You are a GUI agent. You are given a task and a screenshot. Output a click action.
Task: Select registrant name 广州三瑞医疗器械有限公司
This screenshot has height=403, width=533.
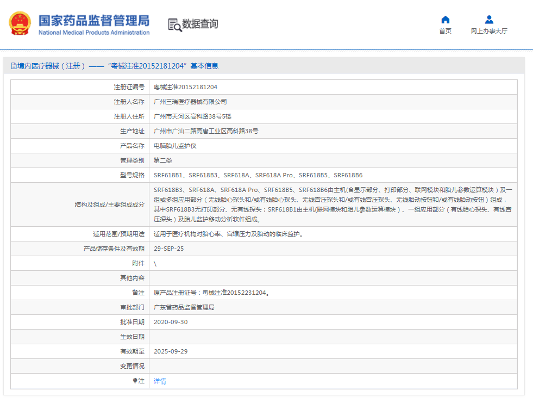tap(191, 101)
